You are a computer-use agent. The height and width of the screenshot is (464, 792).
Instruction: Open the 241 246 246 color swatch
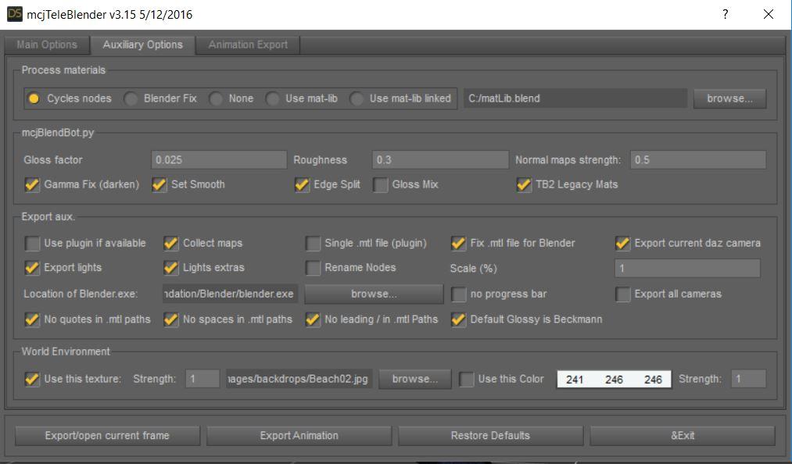614,379
